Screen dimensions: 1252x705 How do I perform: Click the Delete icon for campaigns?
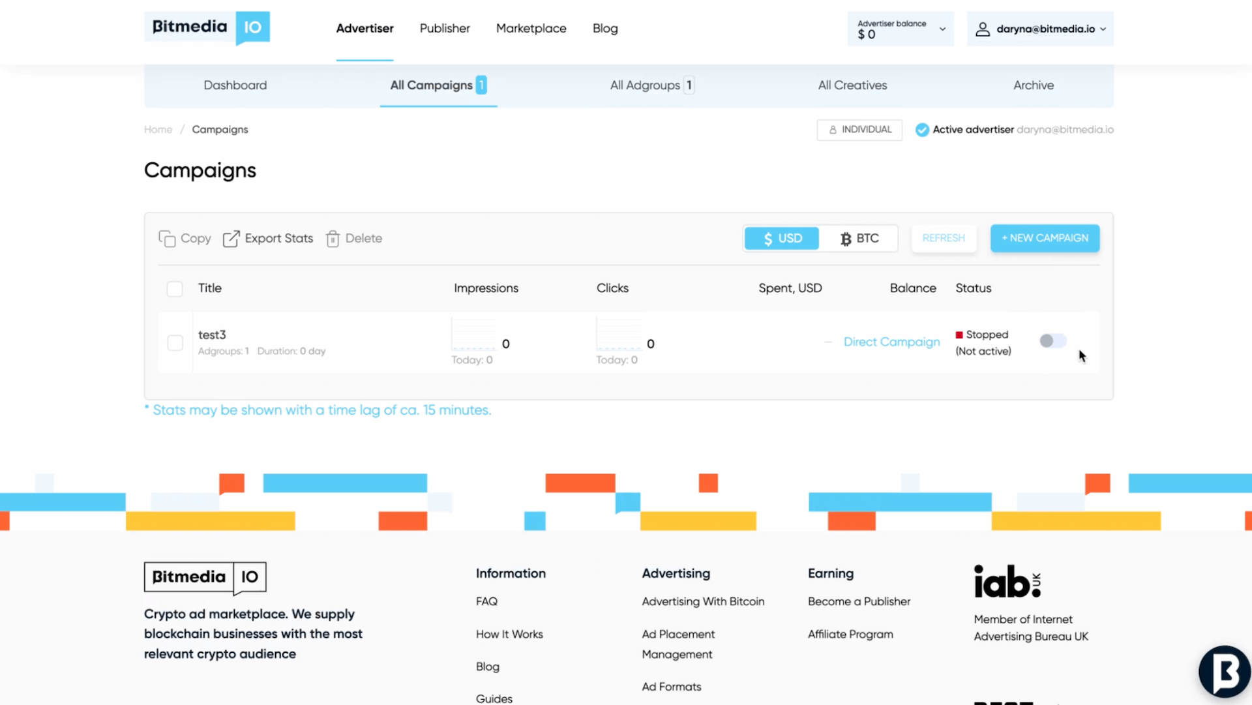click(333, 238)
